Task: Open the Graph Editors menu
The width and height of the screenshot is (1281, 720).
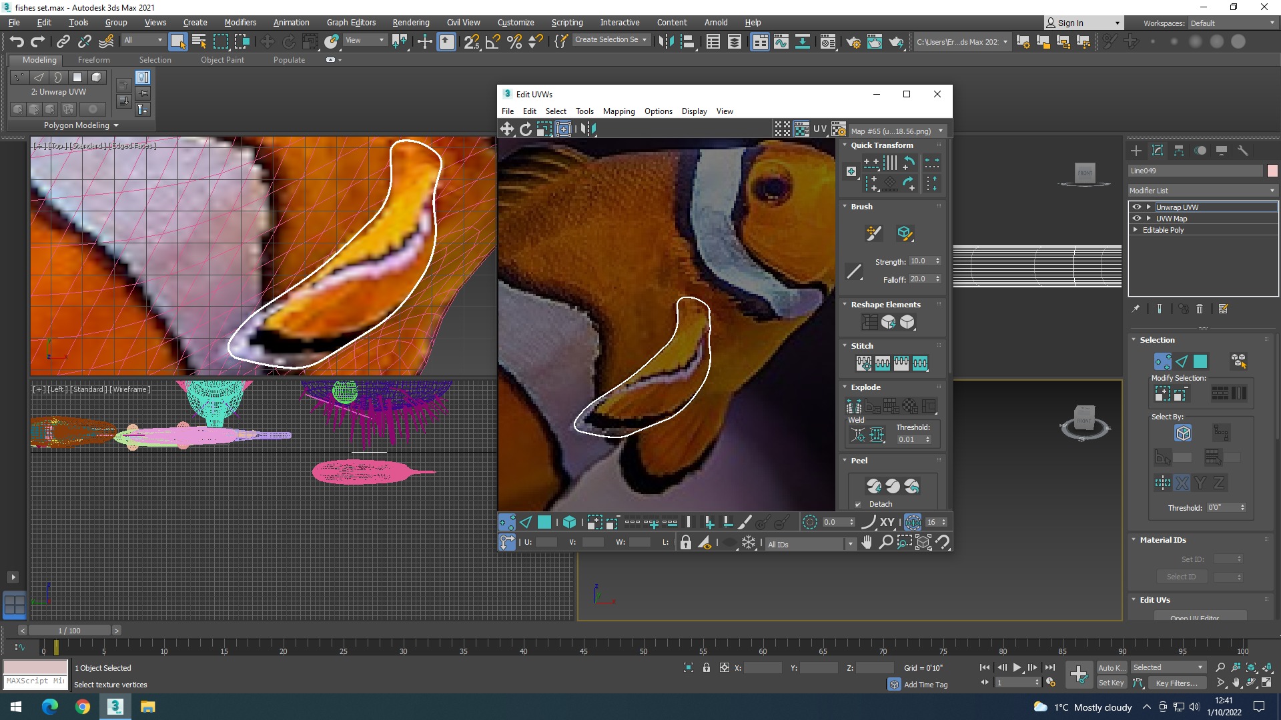Action: [351, 23]
